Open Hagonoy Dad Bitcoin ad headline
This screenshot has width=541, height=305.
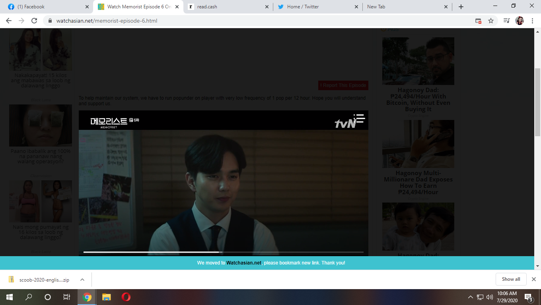(418, 99)
